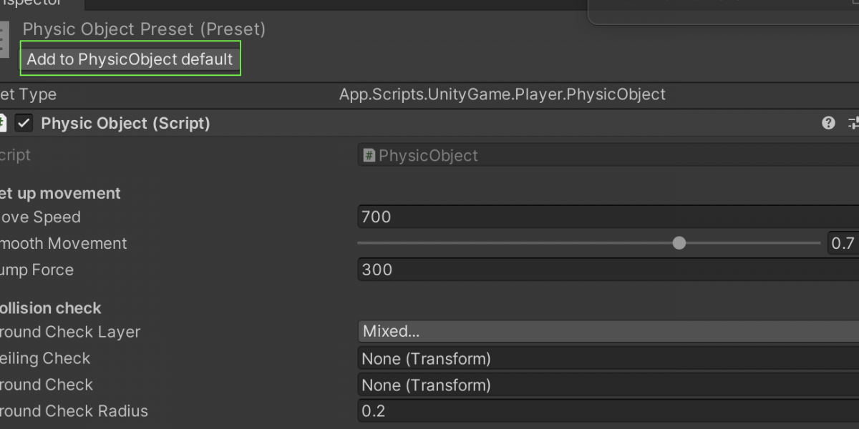
Task: Open the Ground Check Layer dropdown
Action: 608,331
